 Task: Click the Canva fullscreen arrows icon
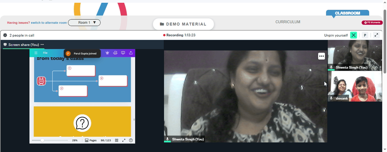click(x=124, y=140)
